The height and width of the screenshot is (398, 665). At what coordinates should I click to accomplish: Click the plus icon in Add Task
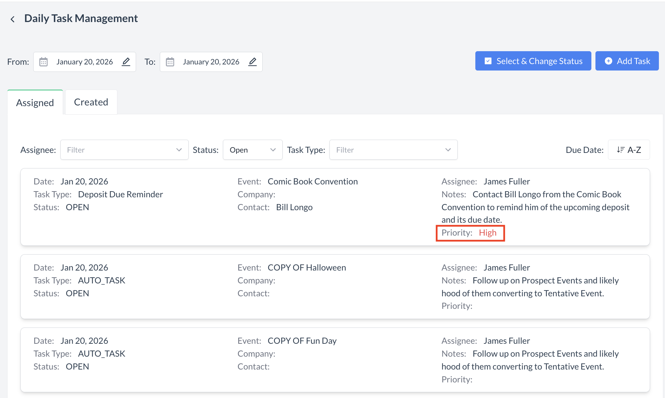tap(608, 61)
